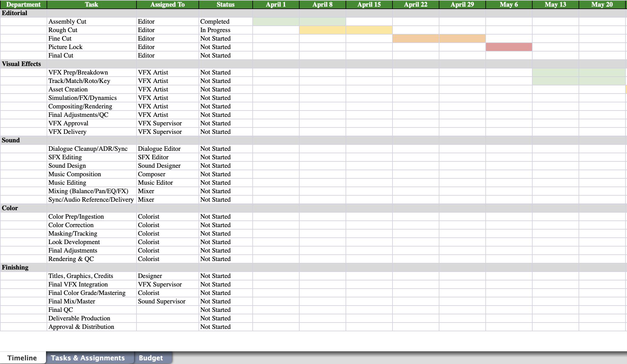Image resolution: width=627 pixels, height=364 pixels.
Task: Select the Color section header row
Action: [10, 208]
